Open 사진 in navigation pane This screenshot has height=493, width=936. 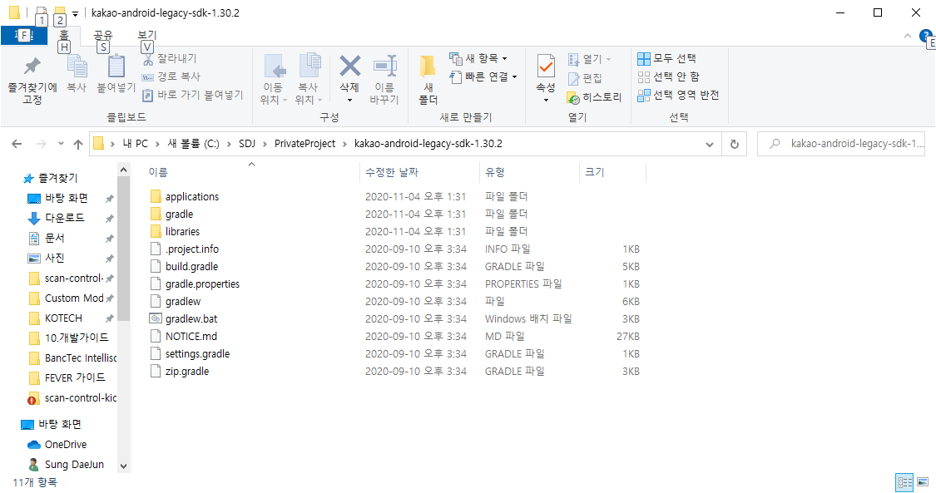54,258
